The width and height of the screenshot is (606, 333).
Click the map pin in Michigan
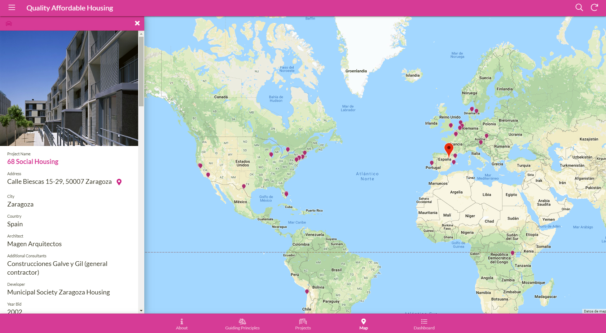pyautogui.click(x=271, y=155)
